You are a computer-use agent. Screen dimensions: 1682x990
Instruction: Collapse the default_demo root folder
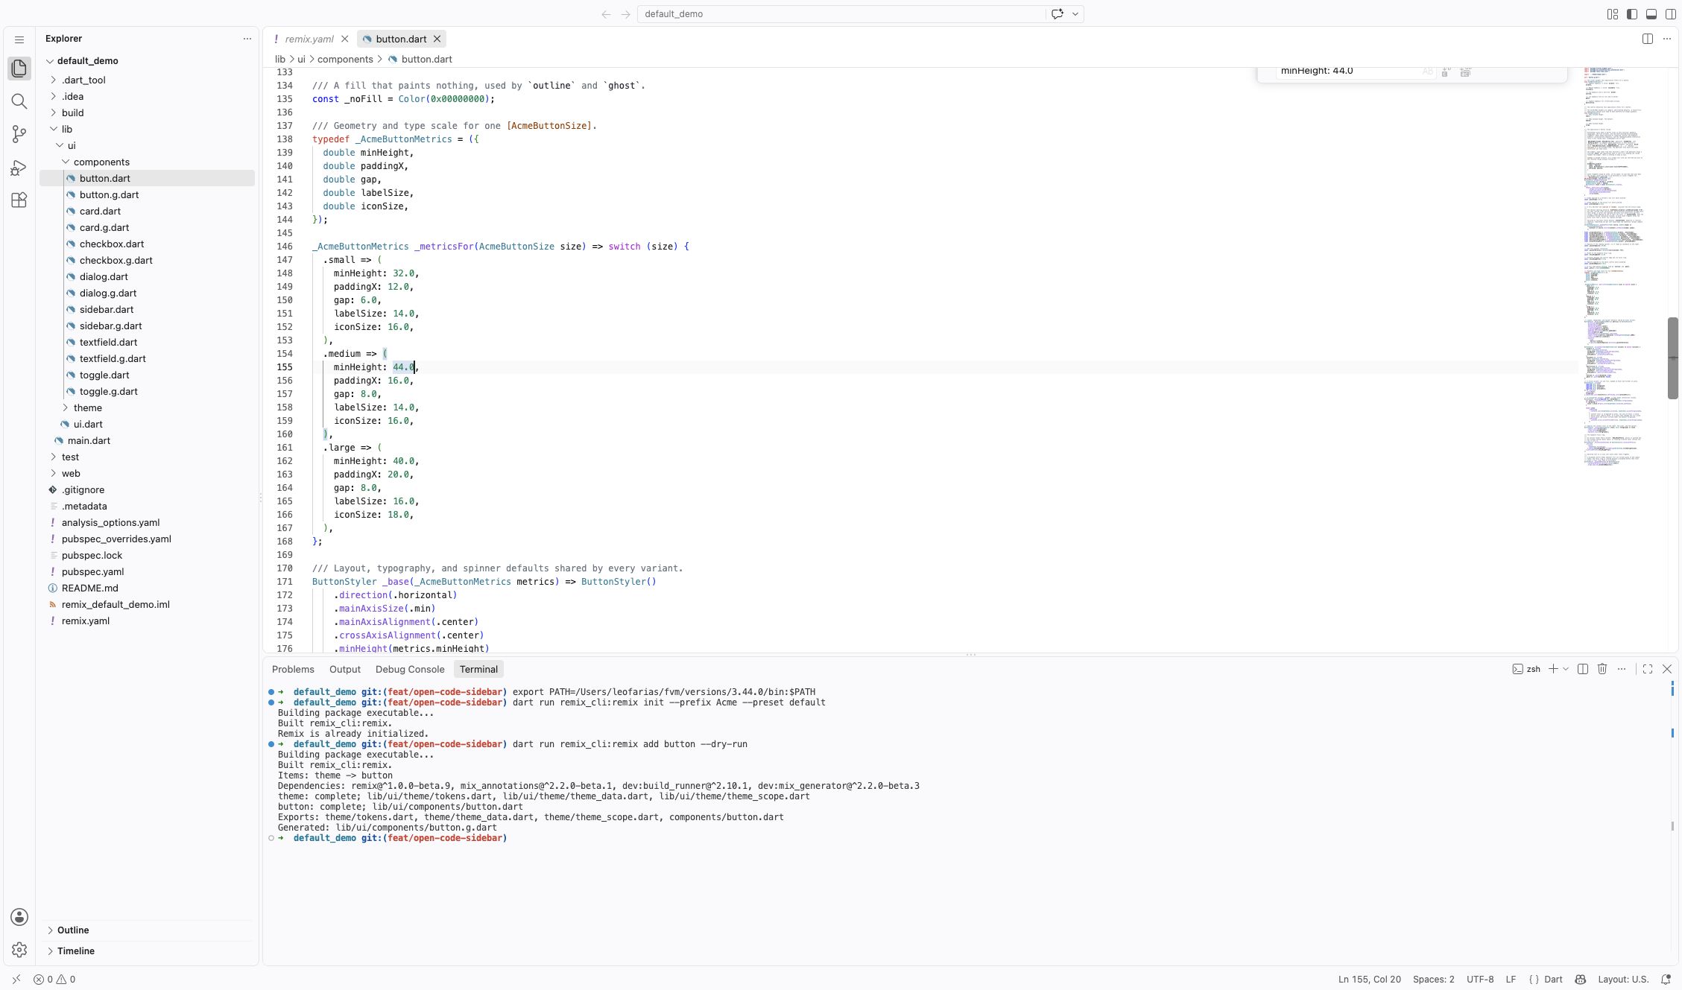click(50, 61)
